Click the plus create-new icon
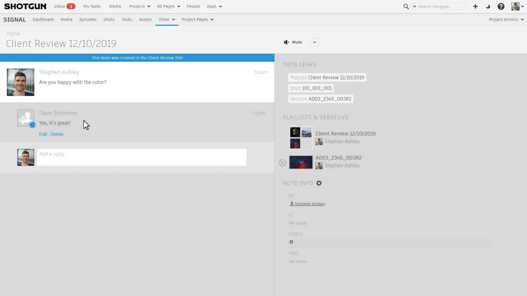The image size is (527, 296). click(x=476, y=6)
